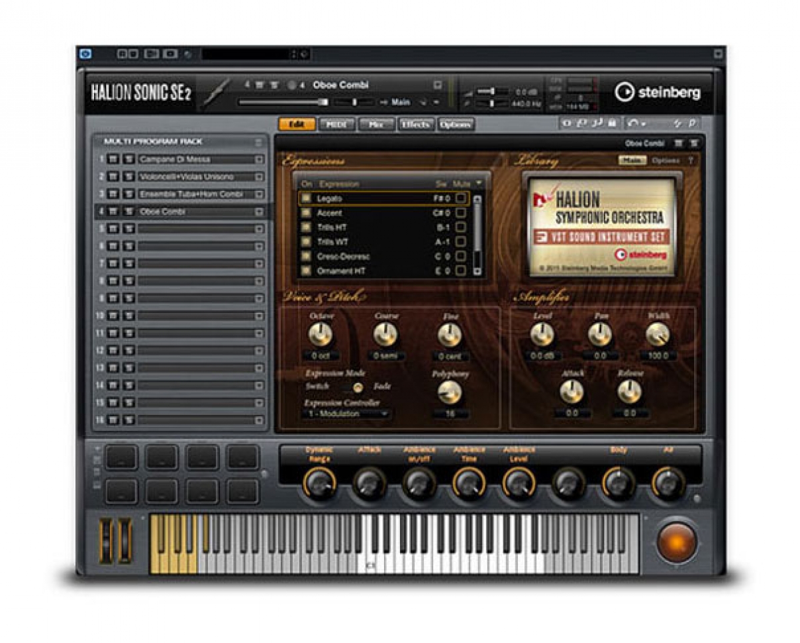Click the undo arrow icon in toolbar
800x643 pixels.
tap(632, 123)
